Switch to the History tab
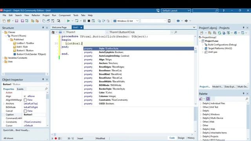This screenshot has width=251, height=141. (x=191, y=138)
